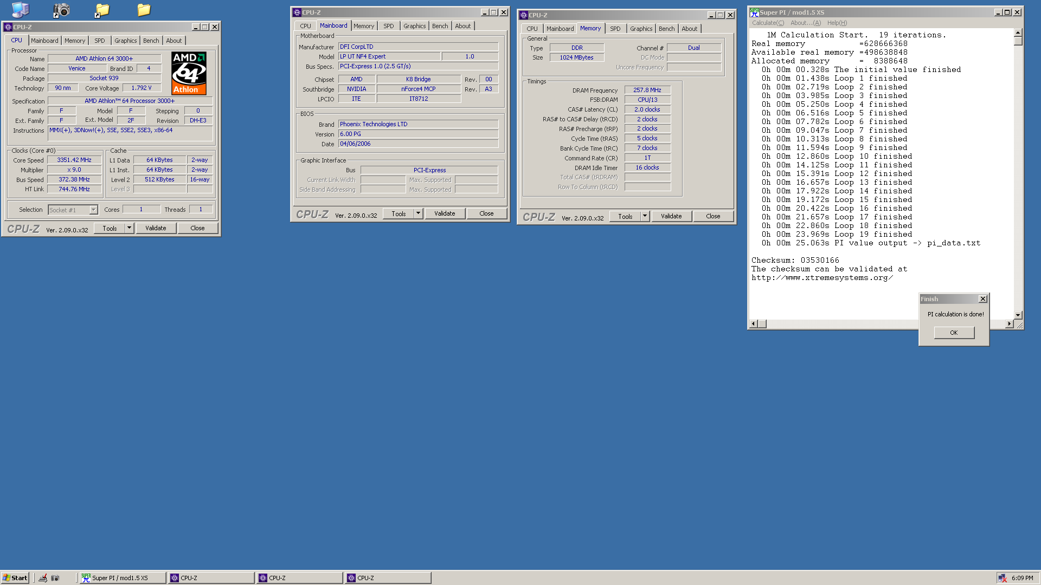
Task: Click the Bus Speed value 372.38 MHz
Action: [74, 179]
